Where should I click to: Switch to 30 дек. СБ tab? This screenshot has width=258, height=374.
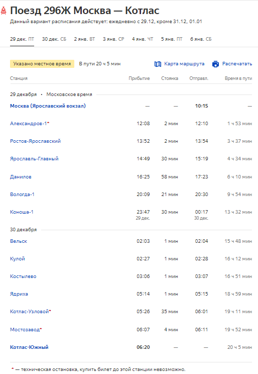(54, 39)
